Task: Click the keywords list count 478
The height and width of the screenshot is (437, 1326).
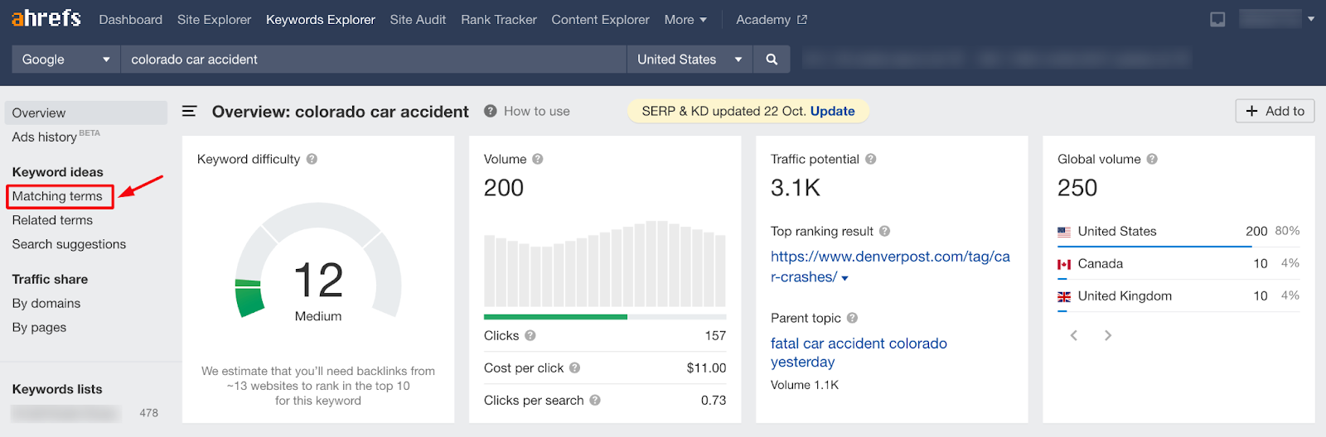Action: pyautogui.click(x=148, y=413)
